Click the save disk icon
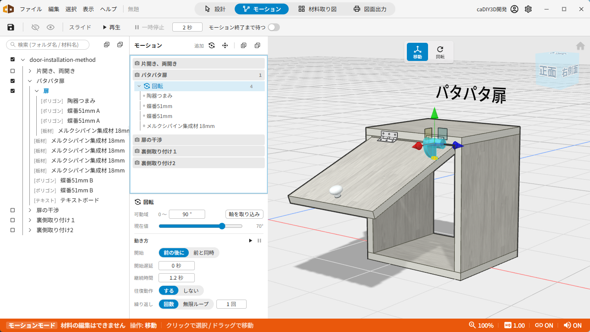 pos(11,27)
